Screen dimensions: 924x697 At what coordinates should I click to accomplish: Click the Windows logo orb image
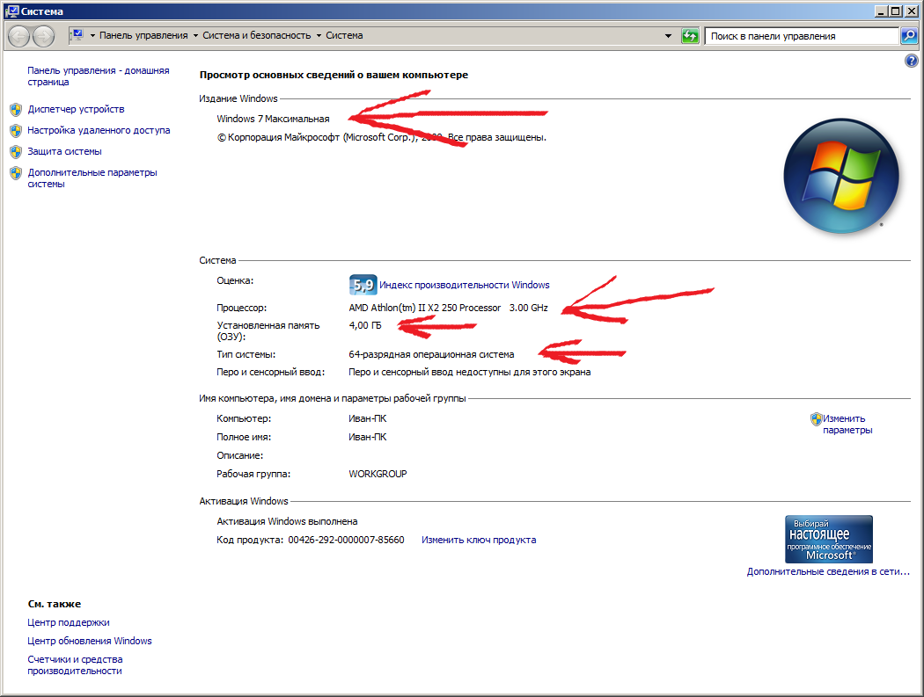tap(841, 176)
